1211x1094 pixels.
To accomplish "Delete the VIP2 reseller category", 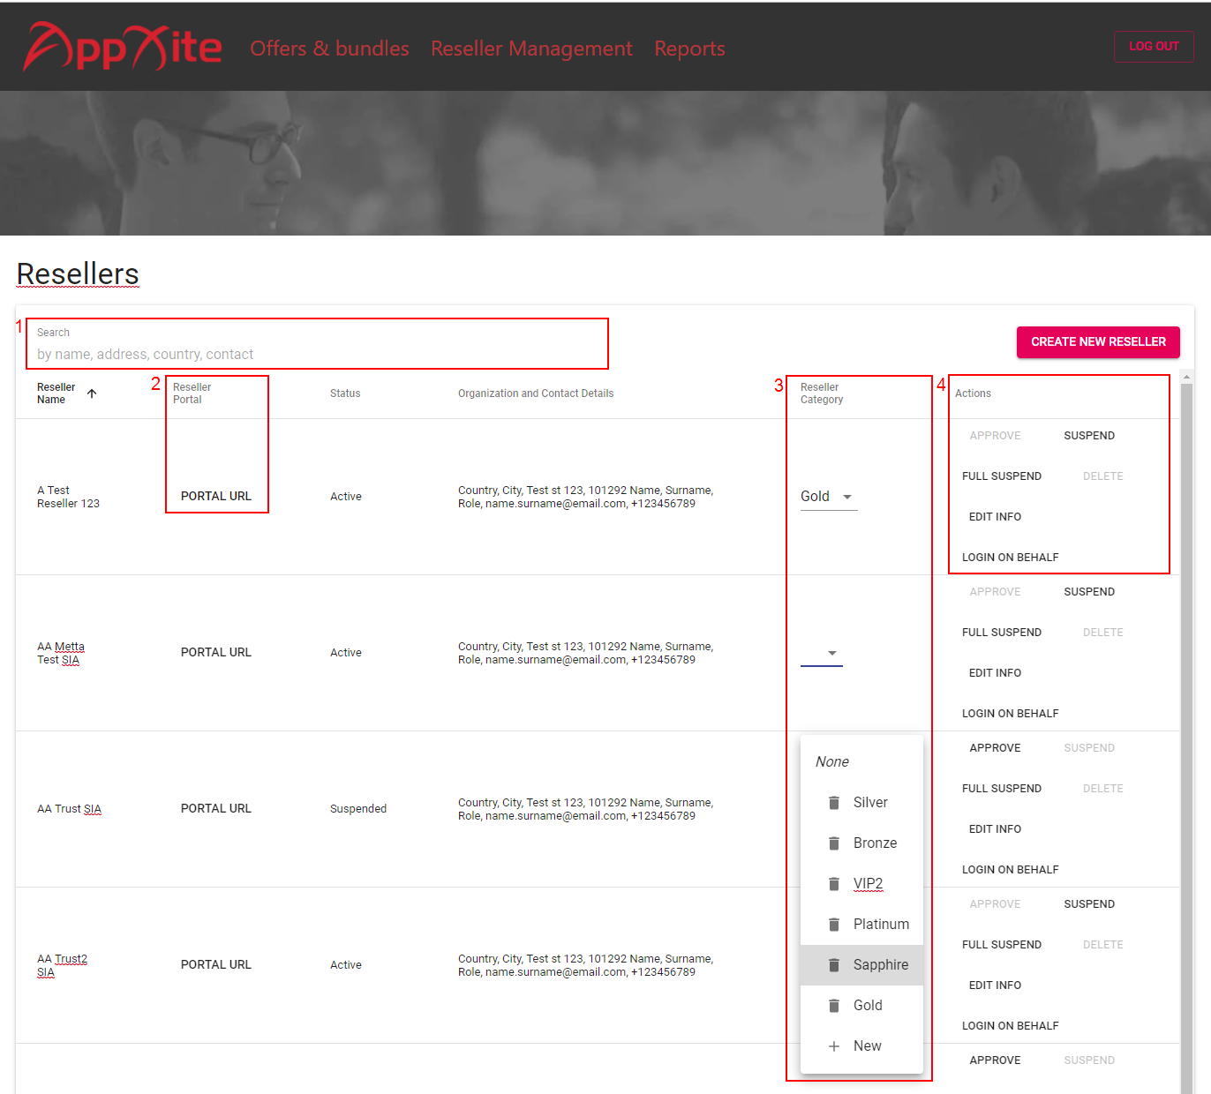I will [834, 883].
